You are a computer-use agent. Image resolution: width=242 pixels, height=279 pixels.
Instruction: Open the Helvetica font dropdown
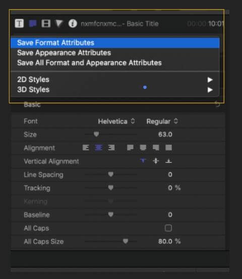(116, 121)
